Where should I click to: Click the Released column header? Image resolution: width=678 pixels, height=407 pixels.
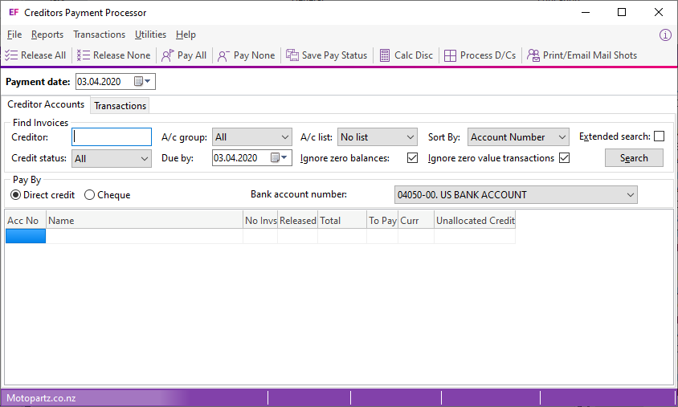[297, 220]
